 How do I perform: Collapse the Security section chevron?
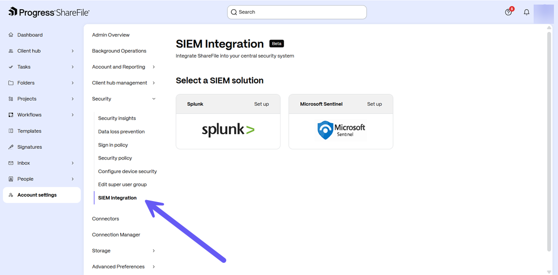(154, 99)
